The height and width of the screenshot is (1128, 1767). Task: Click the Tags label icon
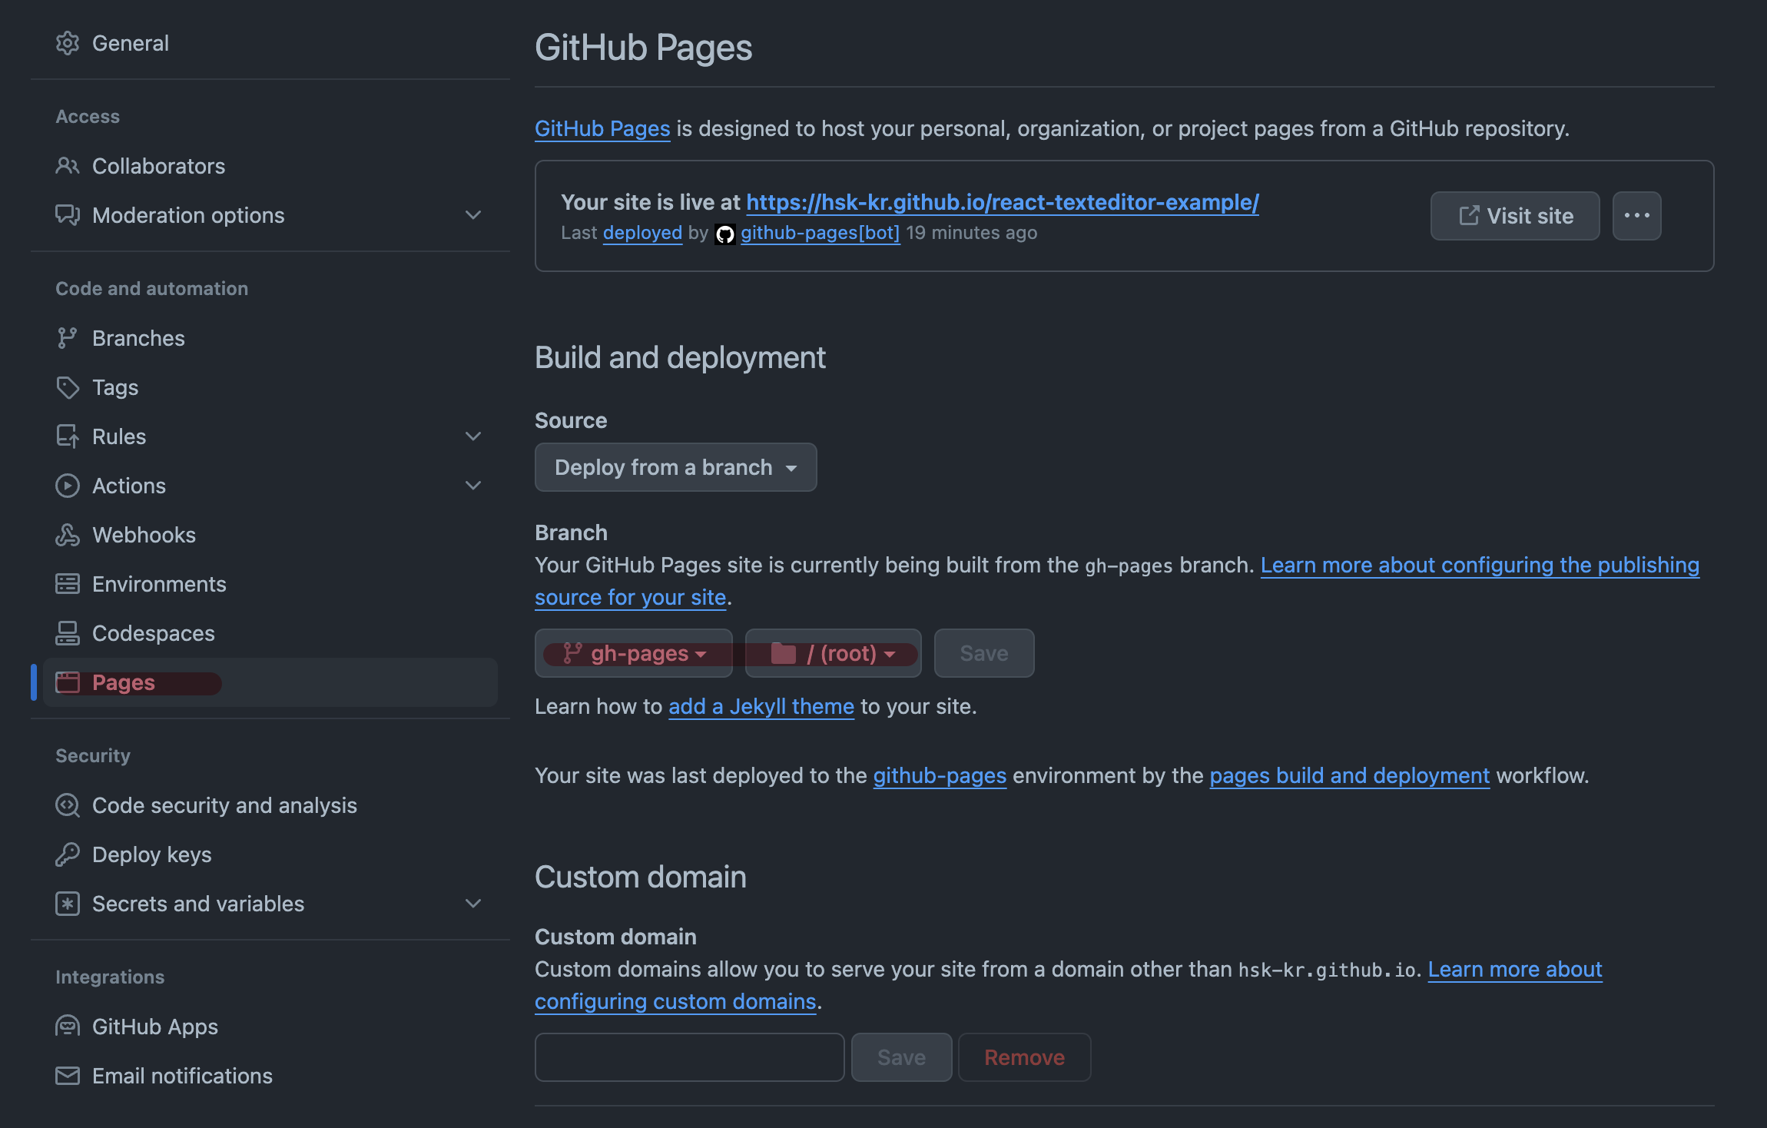(x=68, y=387)
